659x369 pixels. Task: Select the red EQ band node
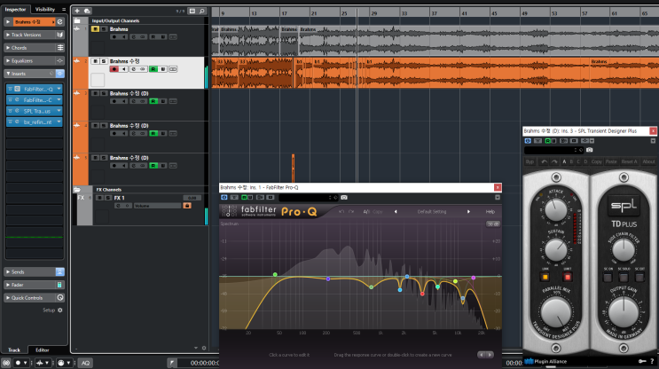tap(422, 294)
